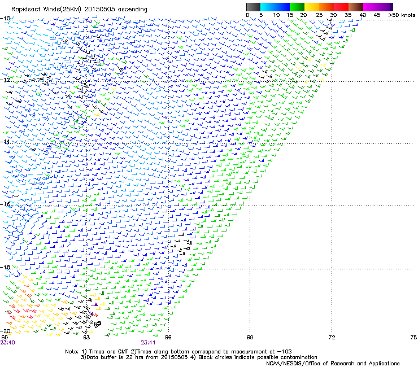Click the title text 'Rapidscat Winds(25KM) 20150505 ascending'
The width and height of the screenshot is (418, 367).
[x=79, y=10]
